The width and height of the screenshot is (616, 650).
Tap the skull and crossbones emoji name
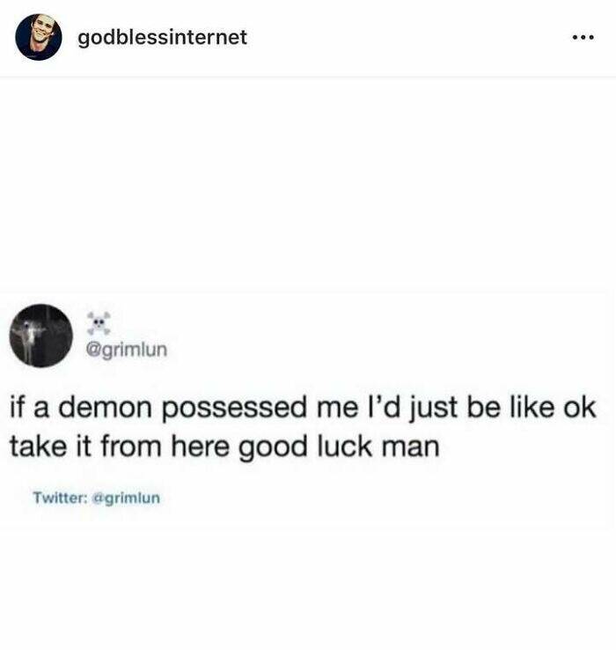click(99, 323)
